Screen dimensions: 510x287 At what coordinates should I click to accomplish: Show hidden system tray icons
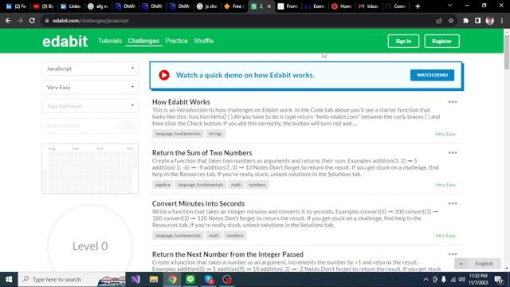(x=426, y=280)
